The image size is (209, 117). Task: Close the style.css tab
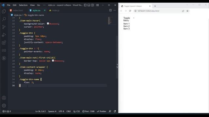pos(45,10)
